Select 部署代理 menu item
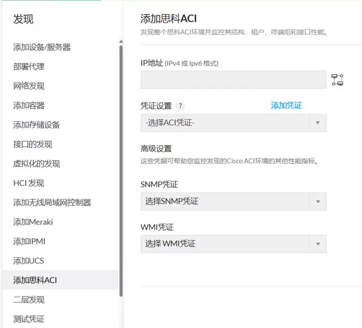 point(29,66)
